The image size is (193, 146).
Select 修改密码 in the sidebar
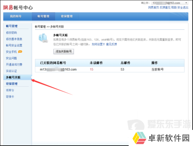click(x=12, y=33)
